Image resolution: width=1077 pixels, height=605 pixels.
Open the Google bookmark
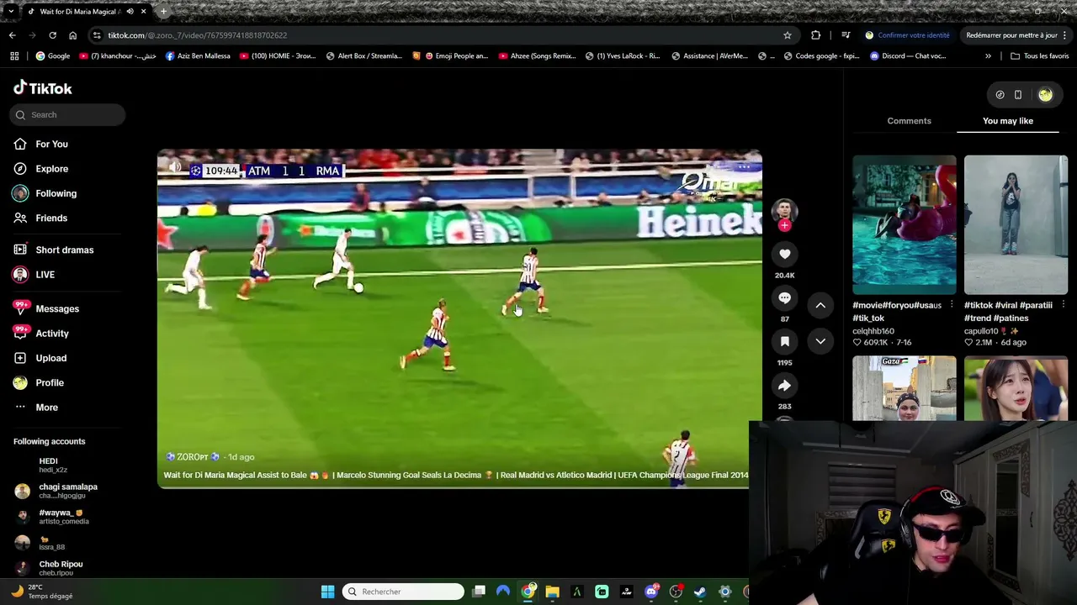(x=53, y=56)
